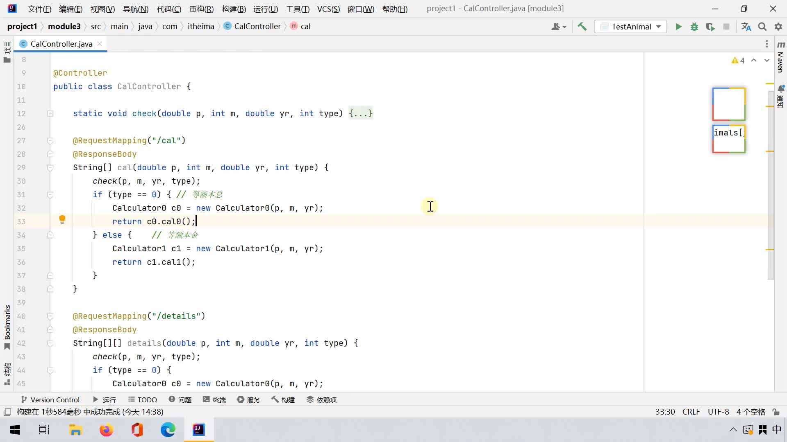Open File Explorer from taskbar
This screenshot has width=787, height=442.
75,430
